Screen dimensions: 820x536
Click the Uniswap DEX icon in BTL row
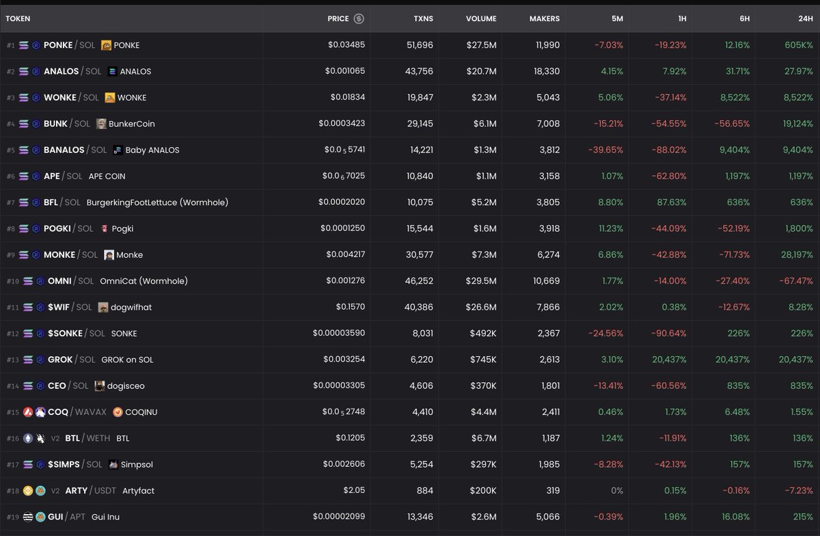[x=40, y=438]
